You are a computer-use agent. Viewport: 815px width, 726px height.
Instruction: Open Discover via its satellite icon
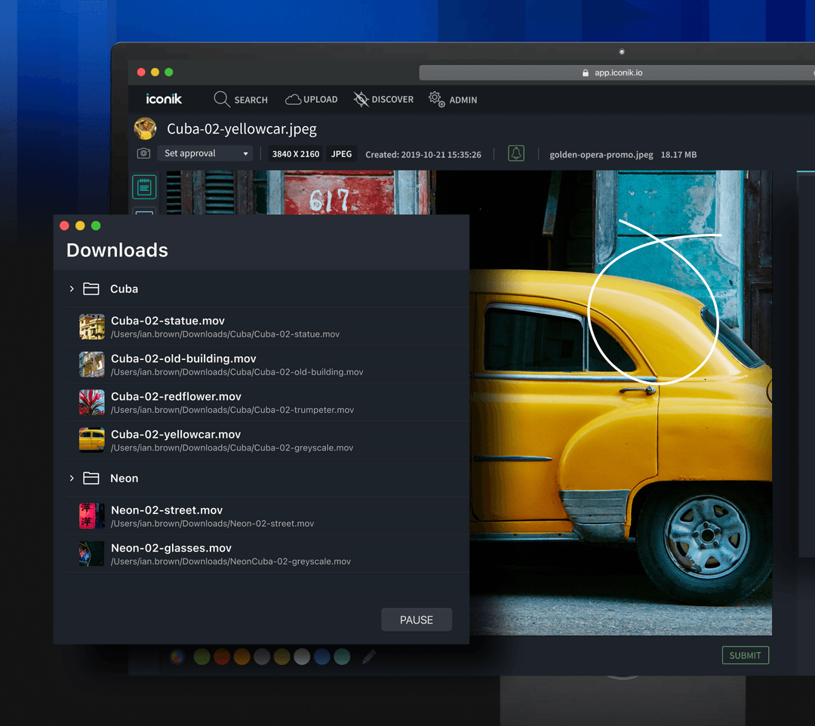[x=361, y=100]
